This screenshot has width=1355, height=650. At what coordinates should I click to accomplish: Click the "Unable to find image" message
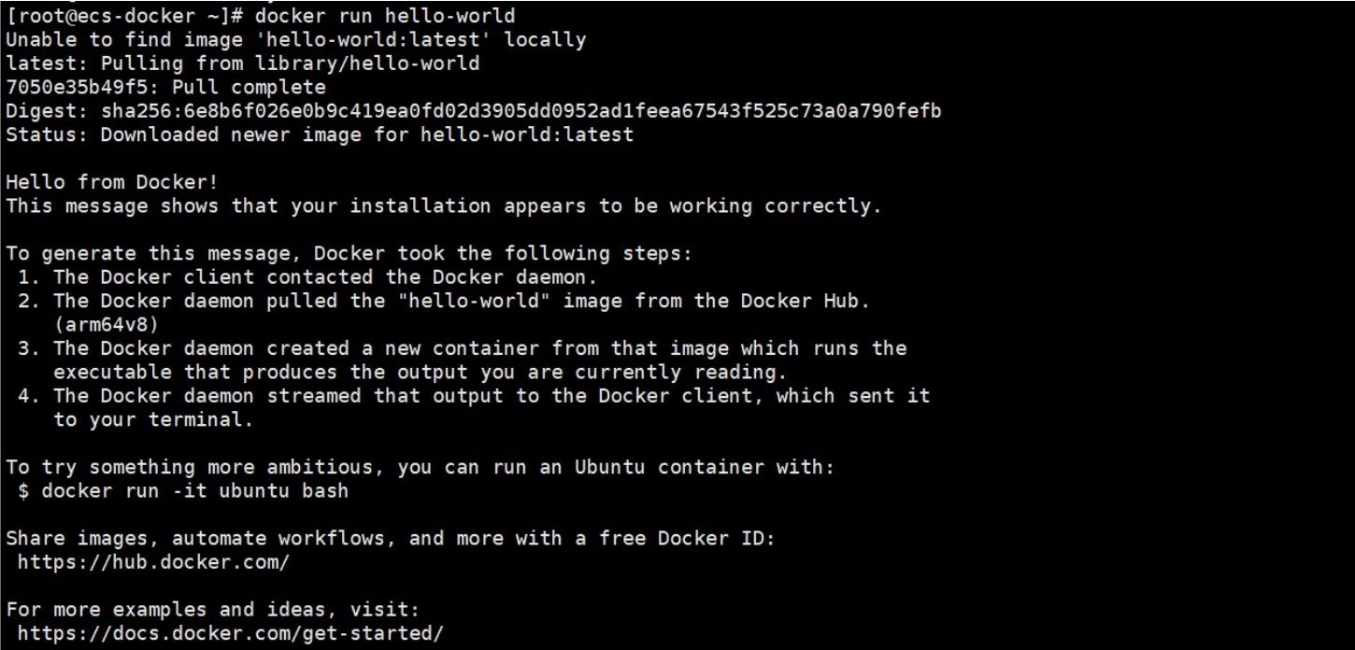(295, 40)
